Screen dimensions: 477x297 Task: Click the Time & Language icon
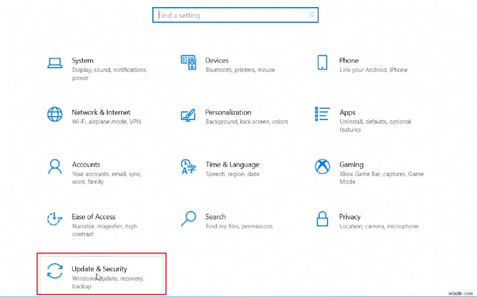(188, 167)
